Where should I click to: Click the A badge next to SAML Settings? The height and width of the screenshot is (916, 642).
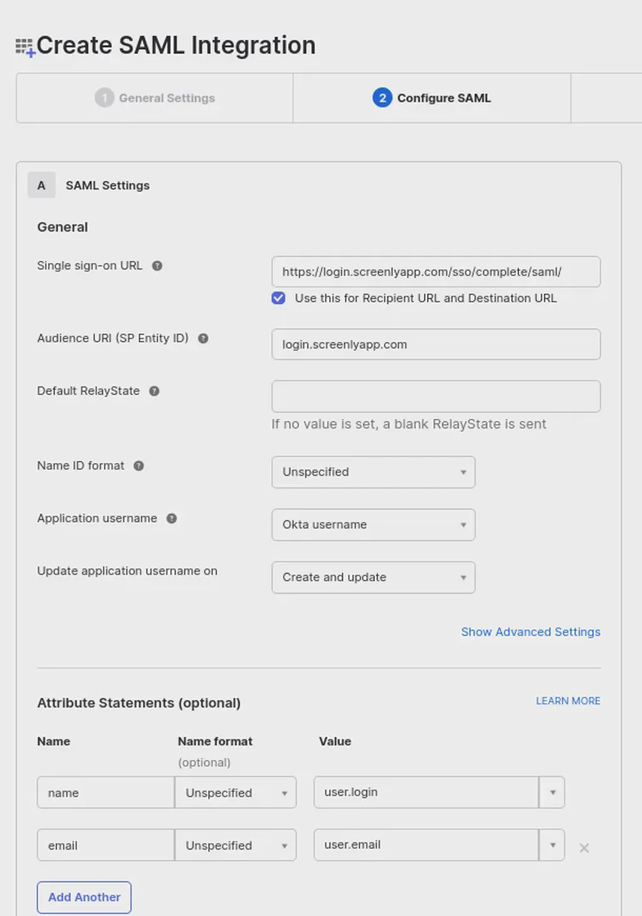41,185
